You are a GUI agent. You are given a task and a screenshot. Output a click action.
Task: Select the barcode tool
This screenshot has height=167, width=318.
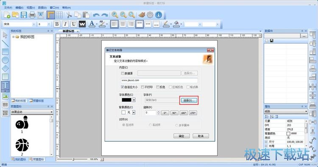5,104
